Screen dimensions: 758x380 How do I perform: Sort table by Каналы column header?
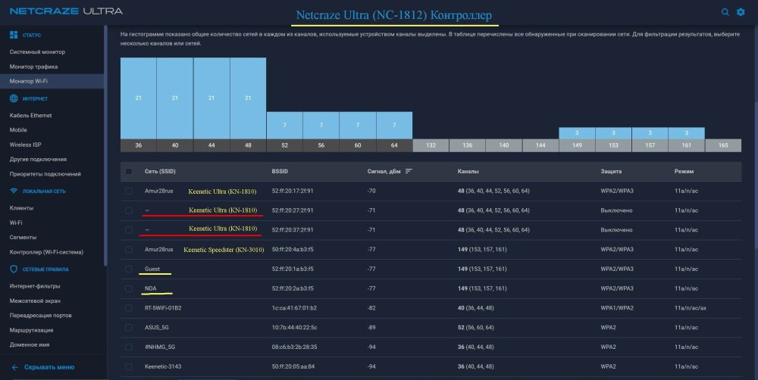[468, 171]
